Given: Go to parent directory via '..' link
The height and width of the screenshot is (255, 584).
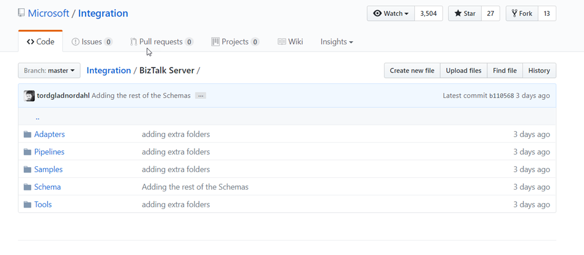Looking at the screenshot, I should 37,117.
